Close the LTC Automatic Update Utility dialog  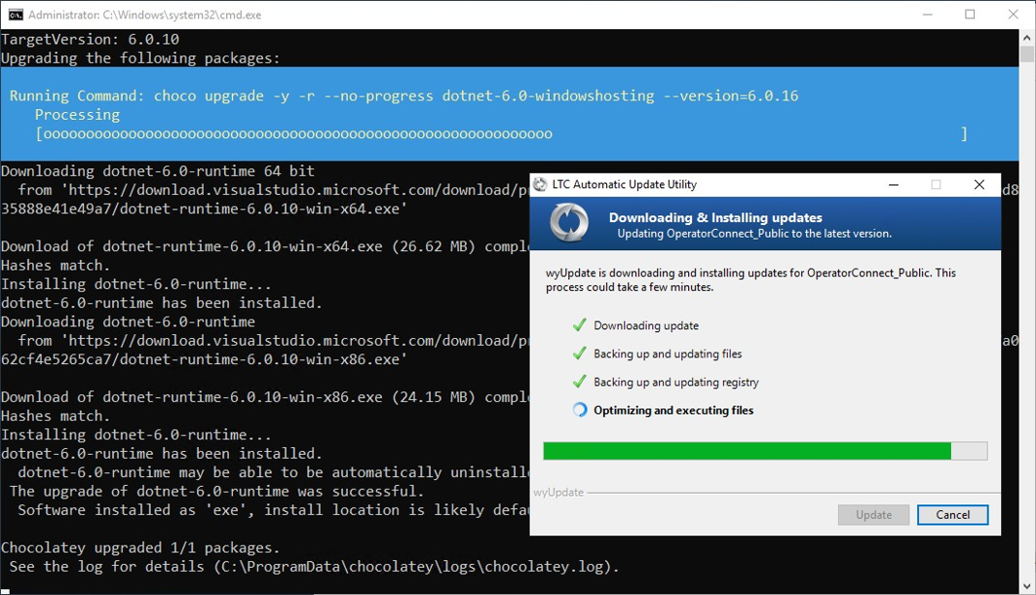coord(978,184)
